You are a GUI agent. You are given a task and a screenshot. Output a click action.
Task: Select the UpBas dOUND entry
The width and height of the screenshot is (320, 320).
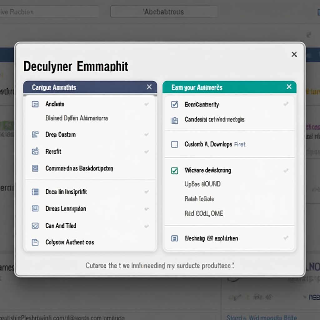202,184
